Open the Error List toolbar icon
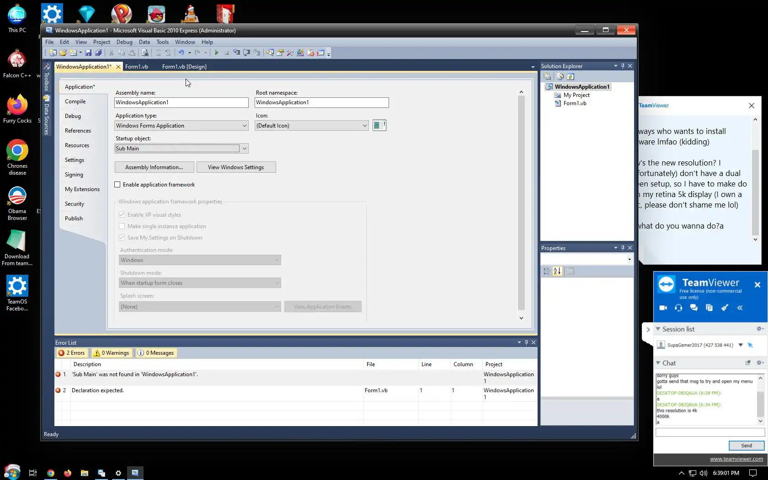The width and height of the screenshot is (768, 480). click(x=310, y=53)
